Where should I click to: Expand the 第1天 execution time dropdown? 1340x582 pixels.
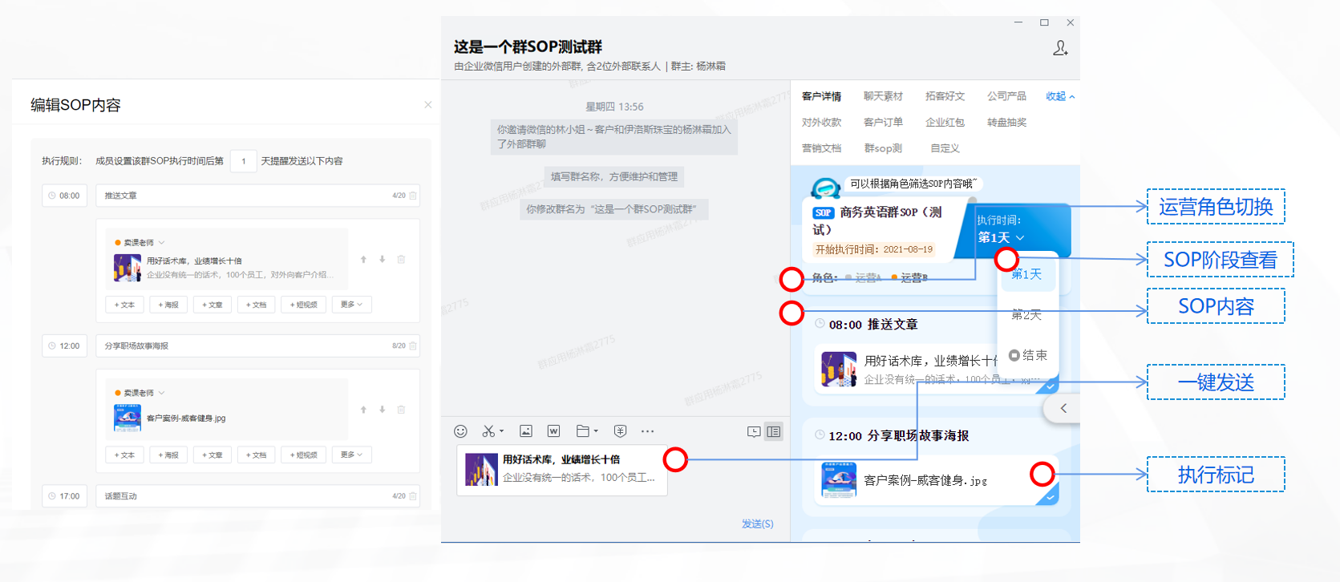pos(1001,238)
